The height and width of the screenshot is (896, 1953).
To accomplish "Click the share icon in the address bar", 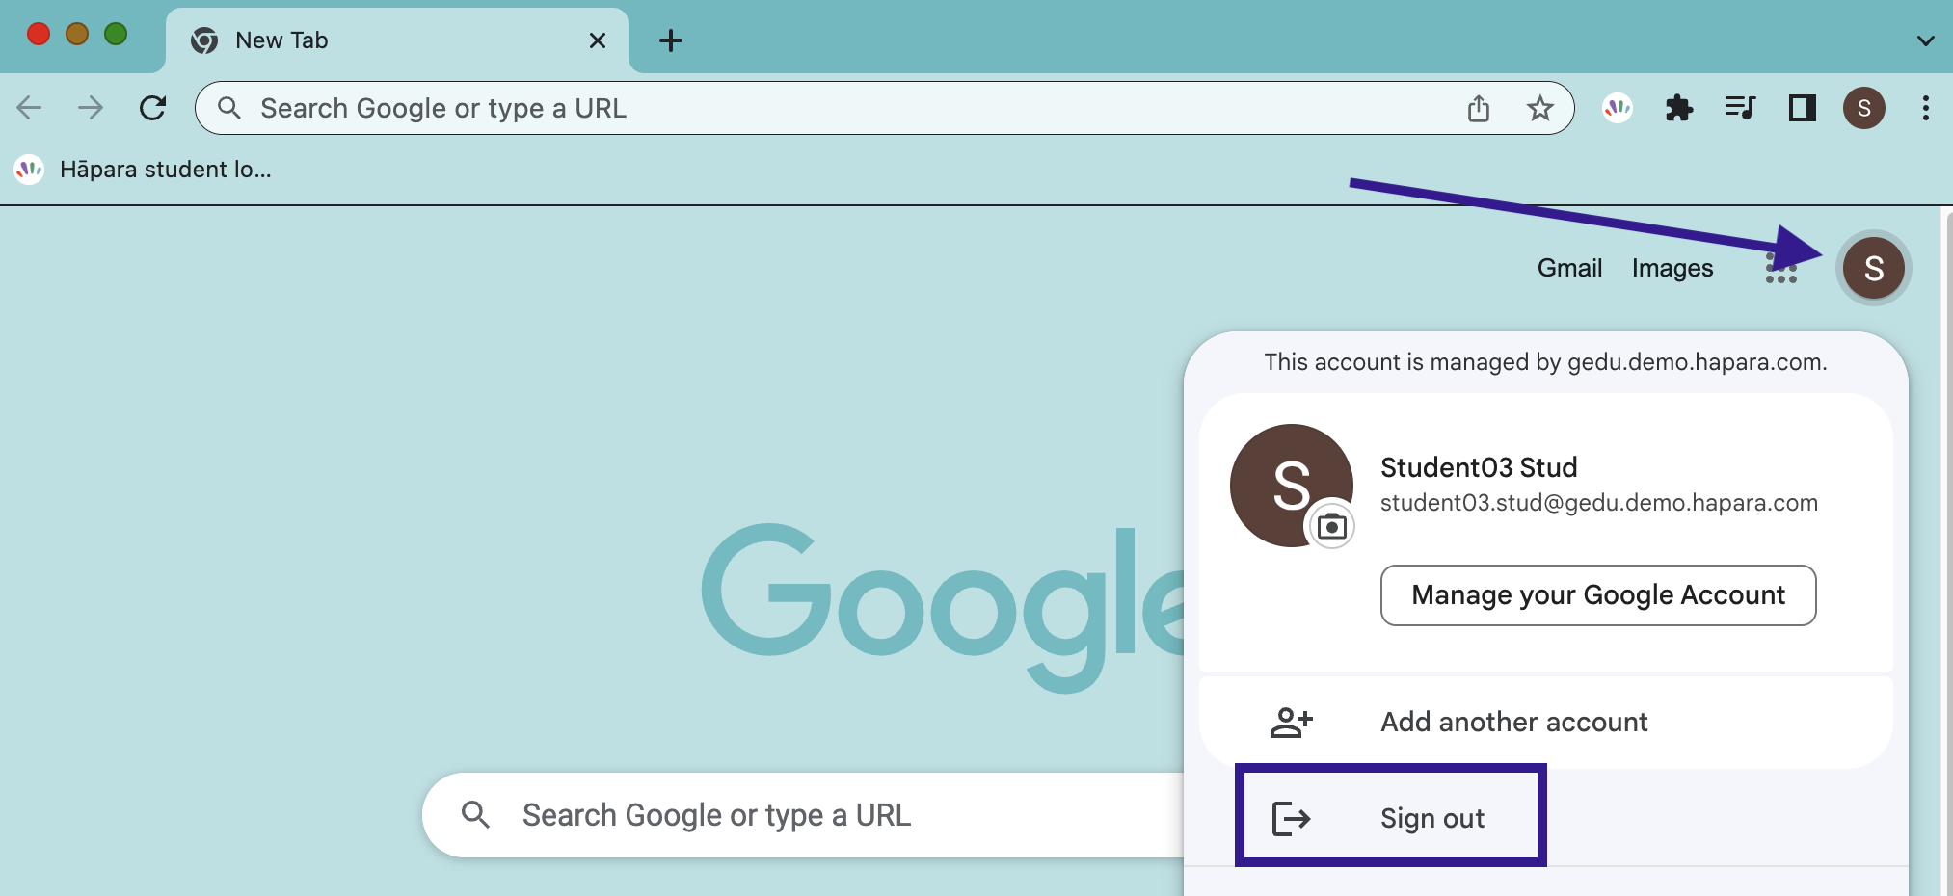I will pyautogui.click(x=1480, y=108).
